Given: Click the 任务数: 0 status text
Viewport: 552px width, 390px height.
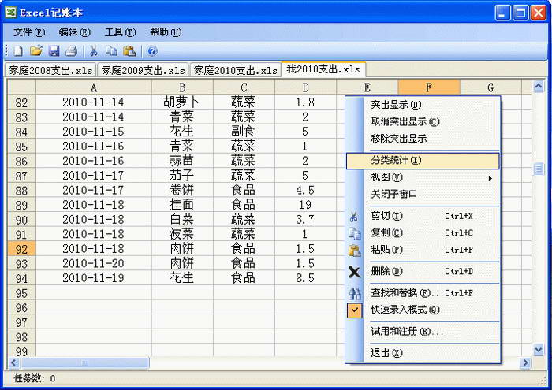Looking at the screenshot, I should (35, 378).
